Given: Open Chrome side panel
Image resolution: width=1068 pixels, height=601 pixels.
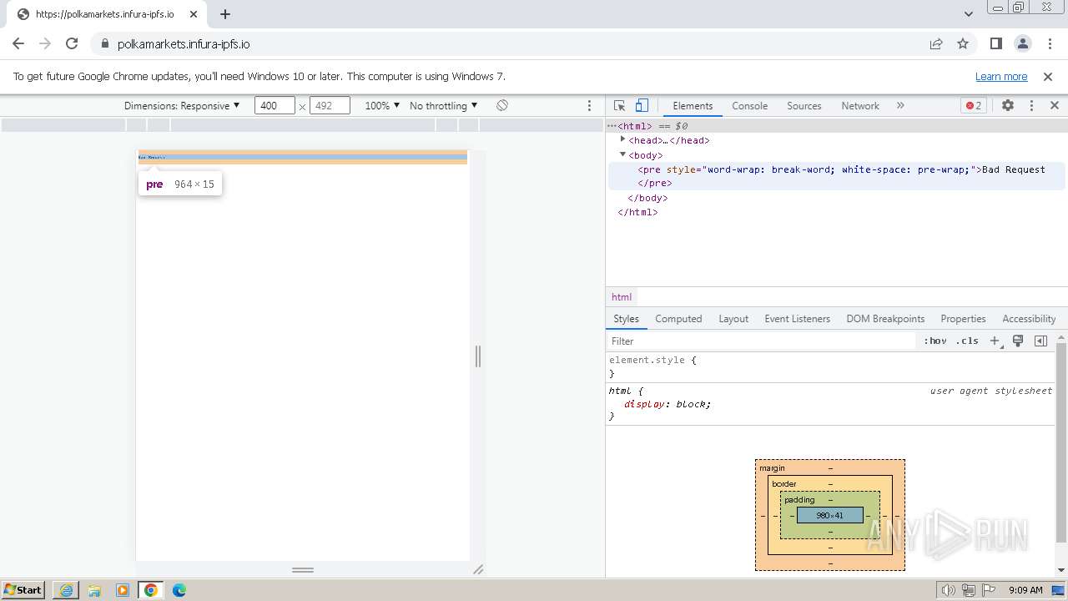Looking at the screenshot, I should [x=995, y=43].
